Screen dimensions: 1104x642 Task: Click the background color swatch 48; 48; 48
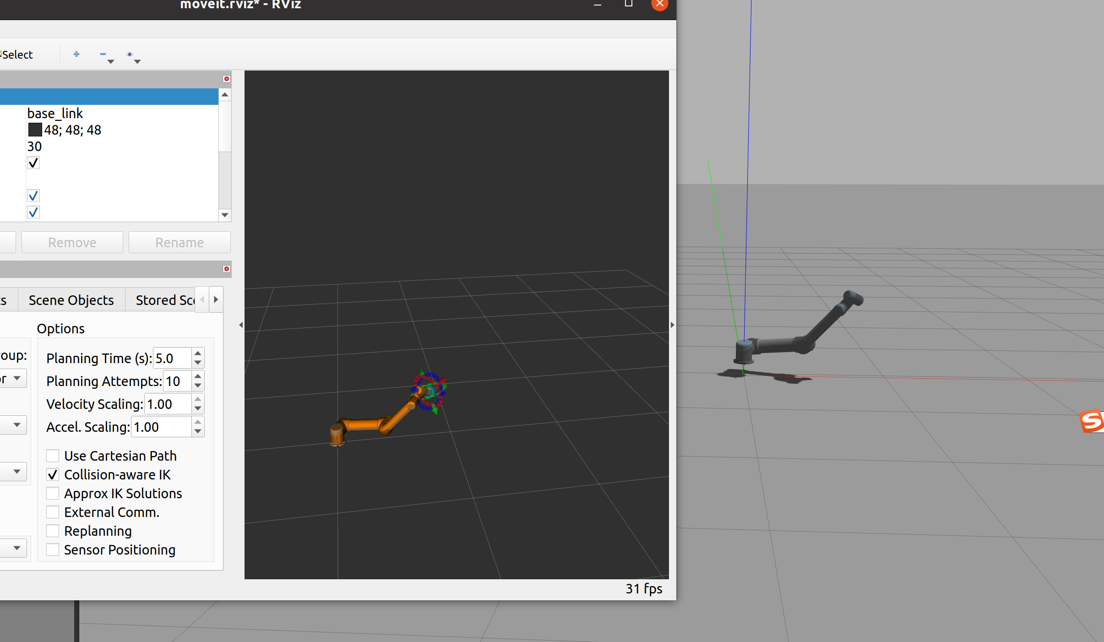tap(35, 130)
